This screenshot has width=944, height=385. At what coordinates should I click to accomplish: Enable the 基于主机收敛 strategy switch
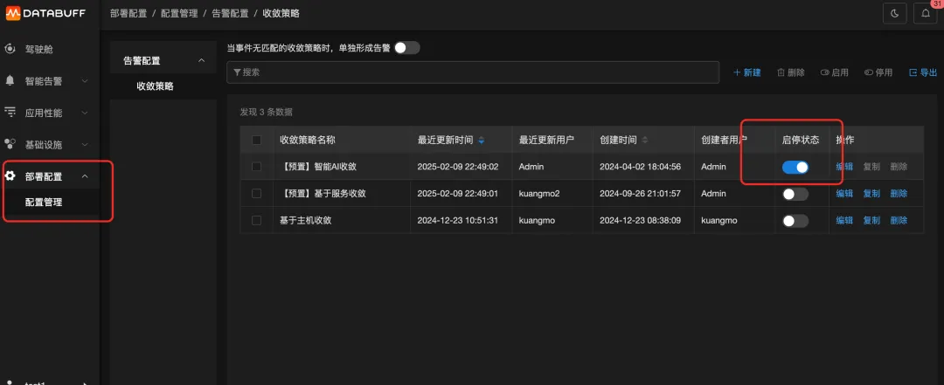pos(795,221)
